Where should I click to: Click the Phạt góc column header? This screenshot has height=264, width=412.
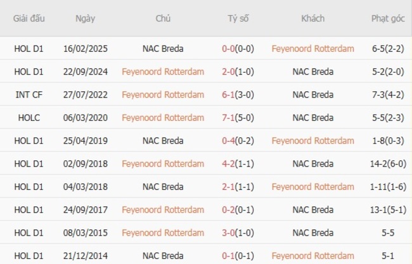(388, 18)
